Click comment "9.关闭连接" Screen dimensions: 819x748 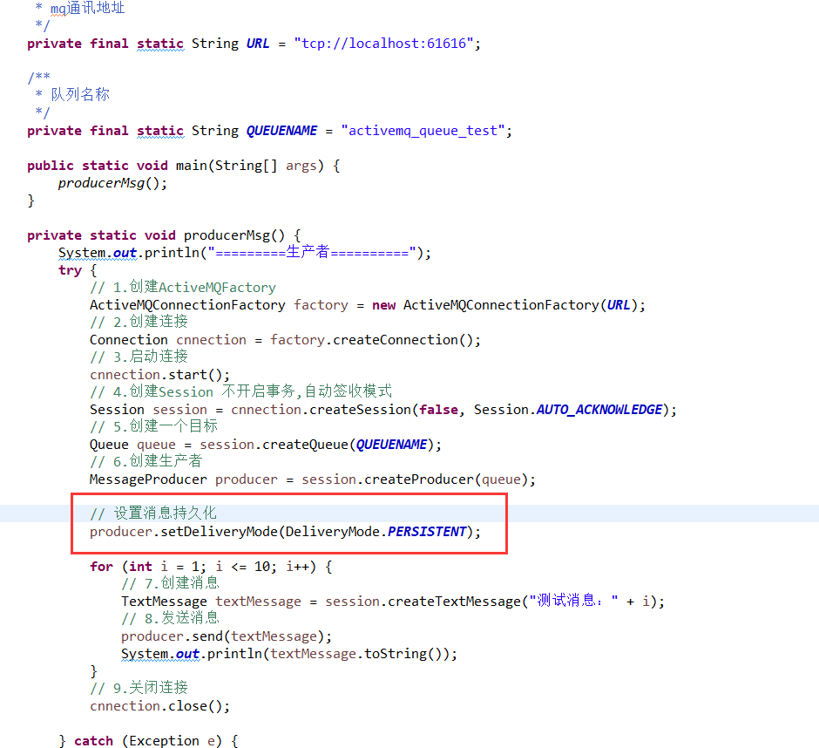click(139, 688)
